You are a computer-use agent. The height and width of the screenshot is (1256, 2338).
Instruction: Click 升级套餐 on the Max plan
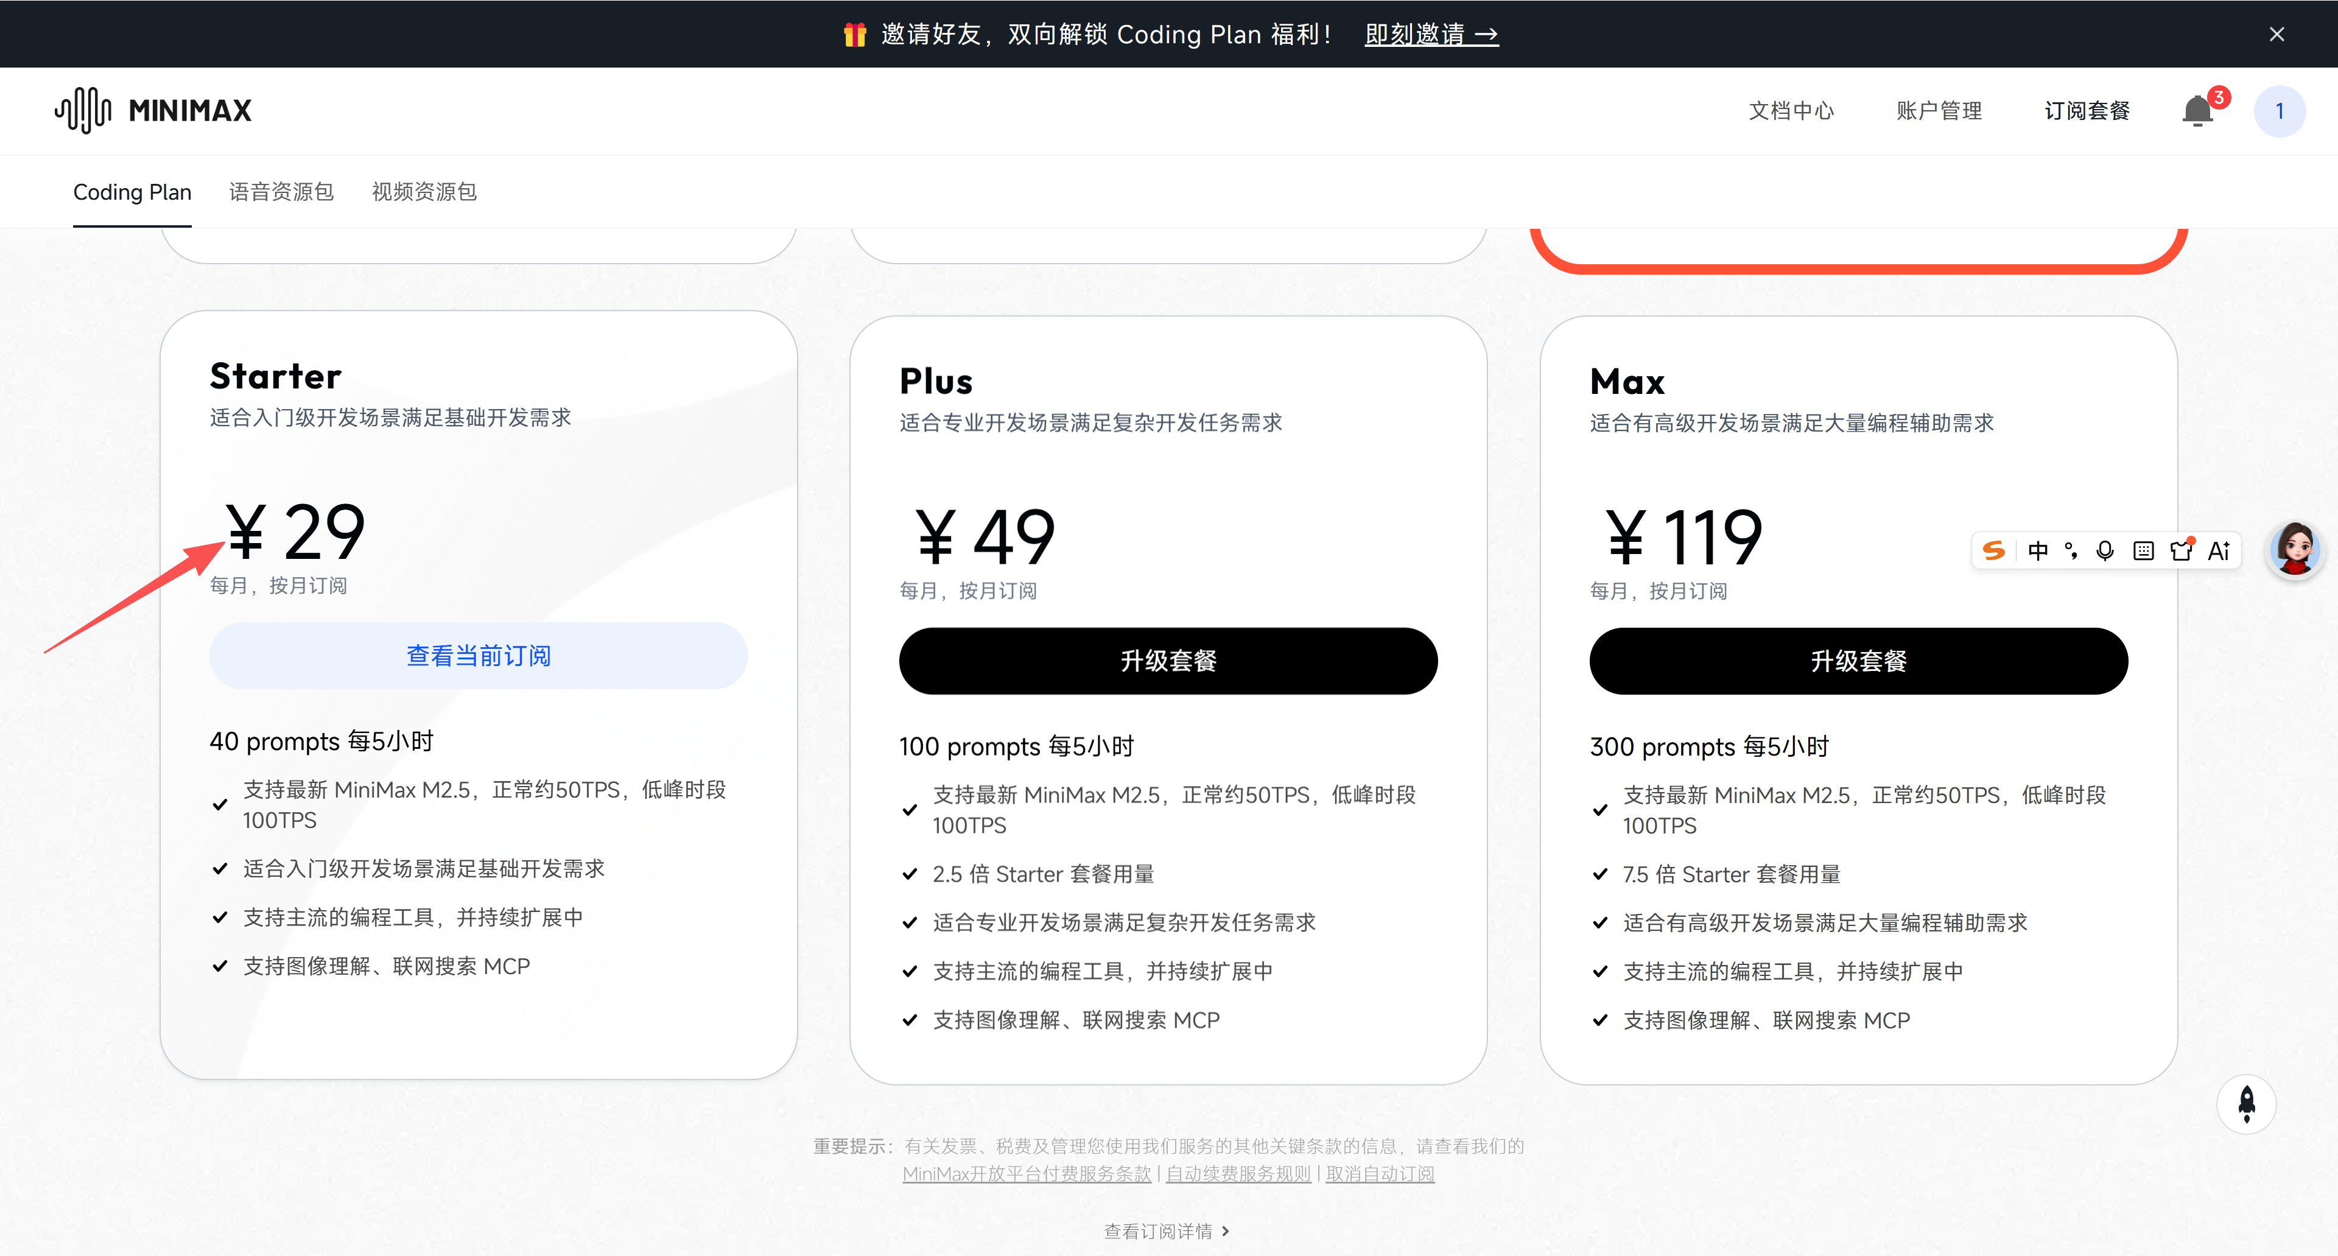[1859, 661]
